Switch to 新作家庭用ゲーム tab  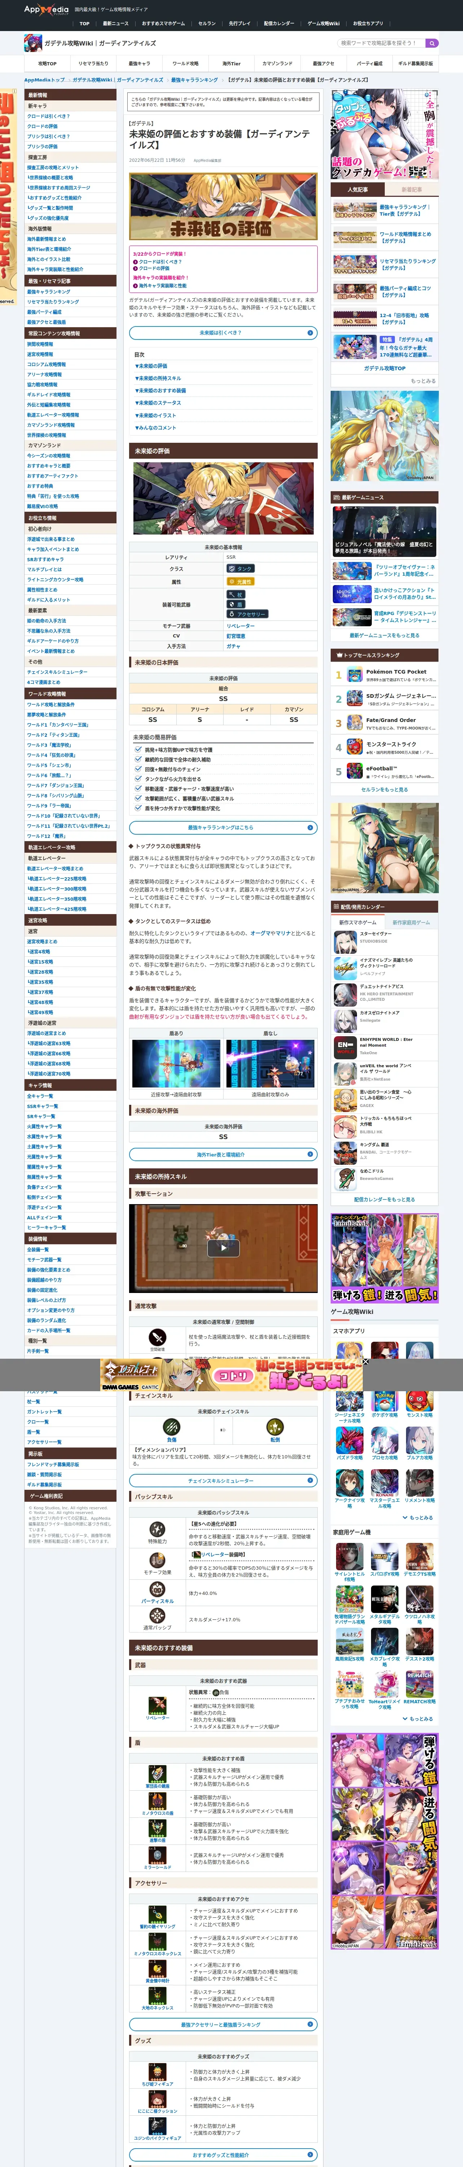pos(411,923)
